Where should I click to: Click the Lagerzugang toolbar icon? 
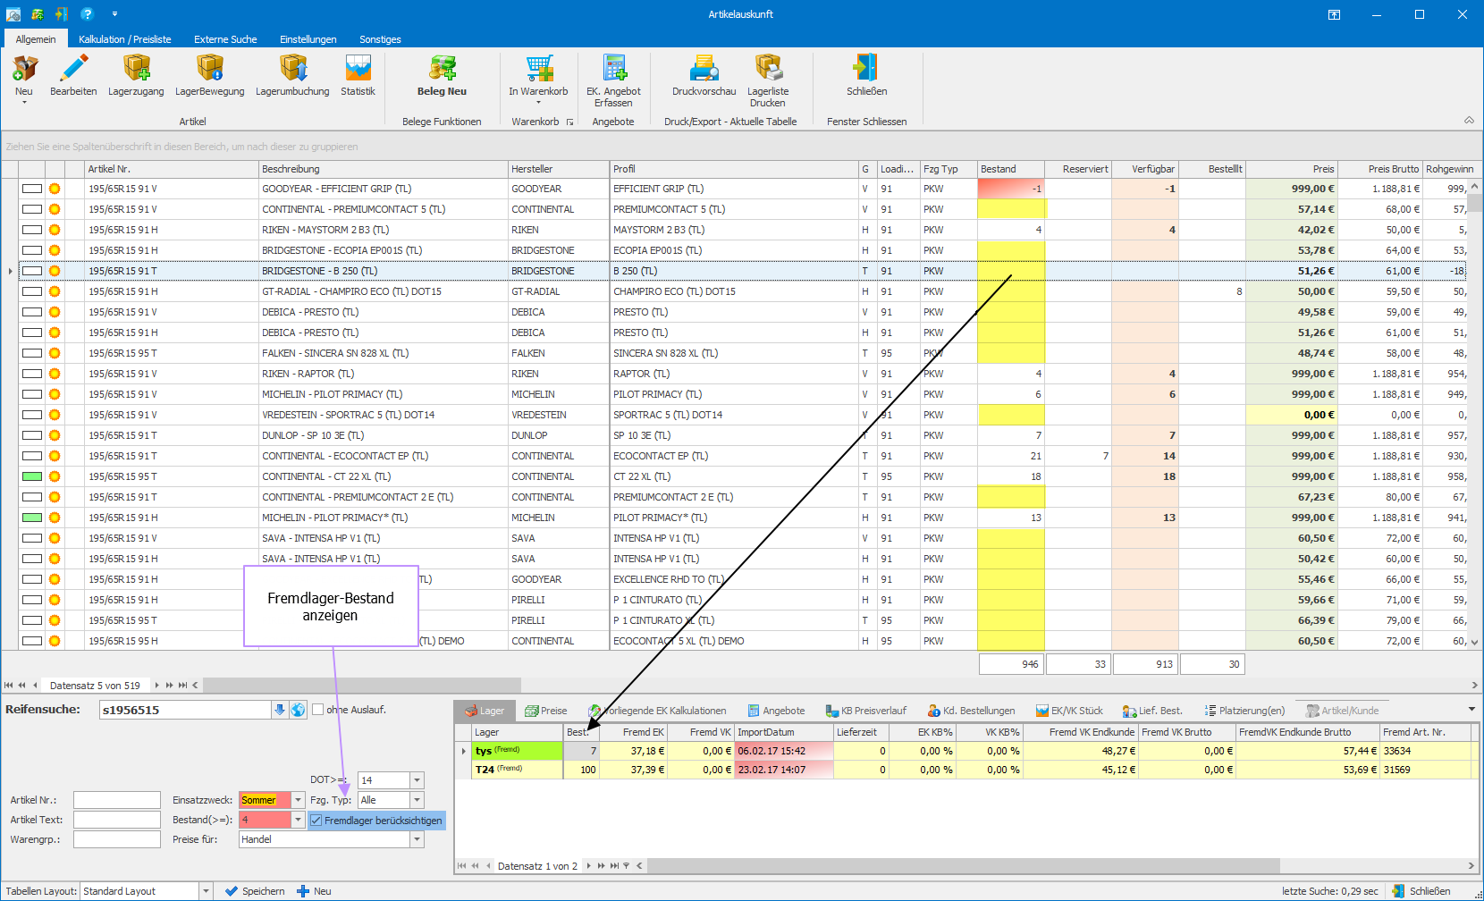pos(136,69)
